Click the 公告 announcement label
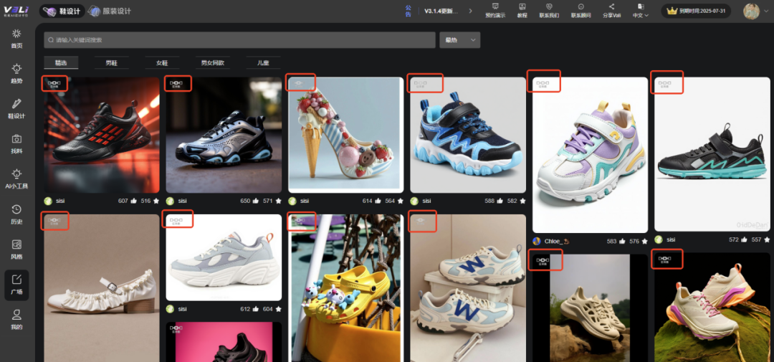This screenshot has width=774, height=362. [x=408, y=11]
